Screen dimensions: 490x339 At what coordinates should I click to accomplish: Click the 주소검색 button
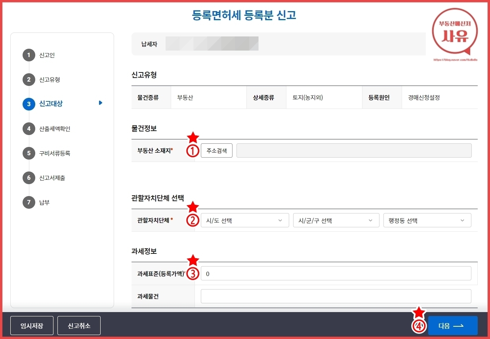click(216, 150)
